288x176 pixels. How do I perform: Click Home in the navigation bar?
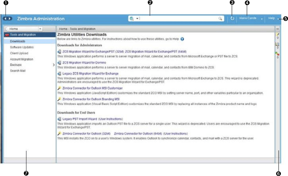(13, 29)
